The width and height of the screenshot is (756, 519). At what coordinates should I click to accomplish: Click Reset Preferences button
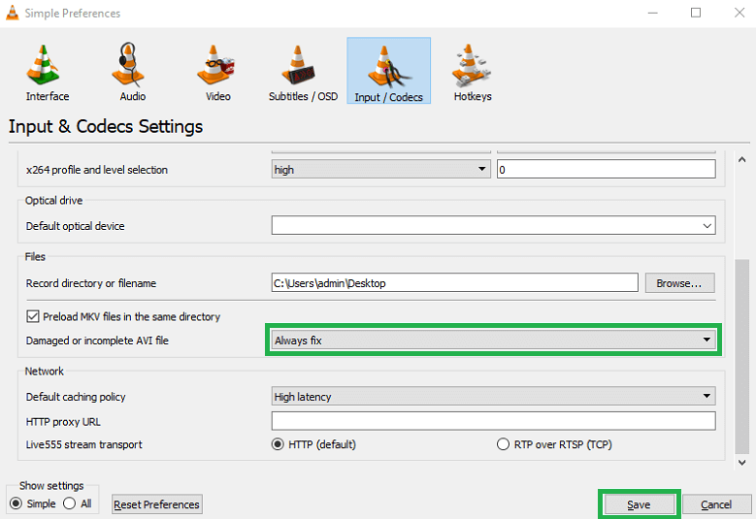pos(156,504)
